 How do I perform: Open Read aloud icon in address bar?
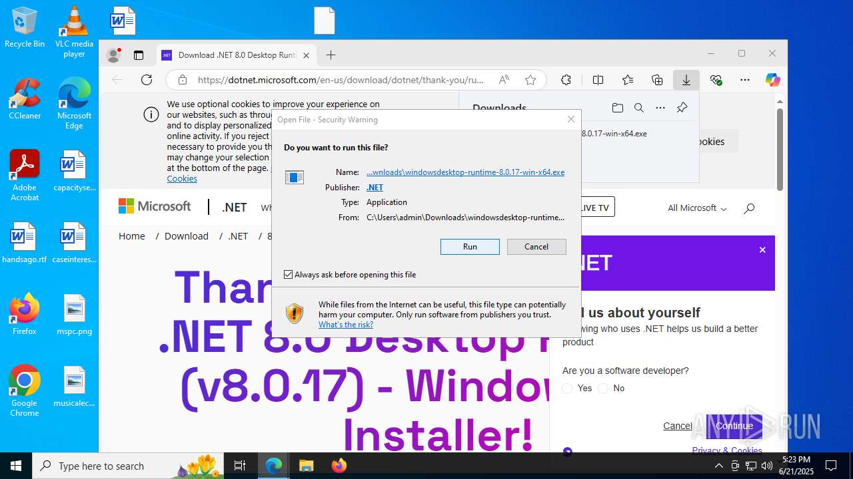pyautogui.click(x=504, y=80)
